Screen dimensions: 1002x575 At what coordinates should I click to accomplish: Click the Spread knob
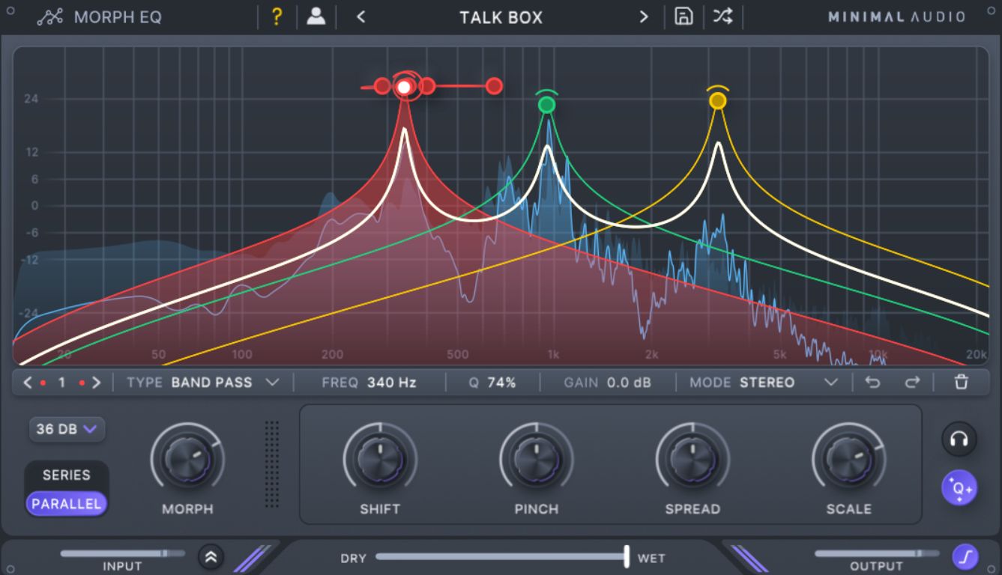pos(692,459)
